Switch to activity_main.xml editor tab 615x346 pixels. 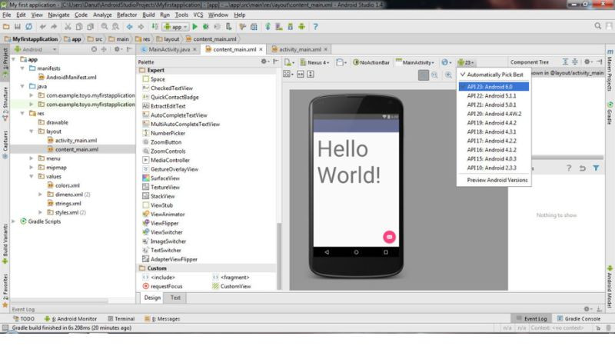tap(300, 49)
